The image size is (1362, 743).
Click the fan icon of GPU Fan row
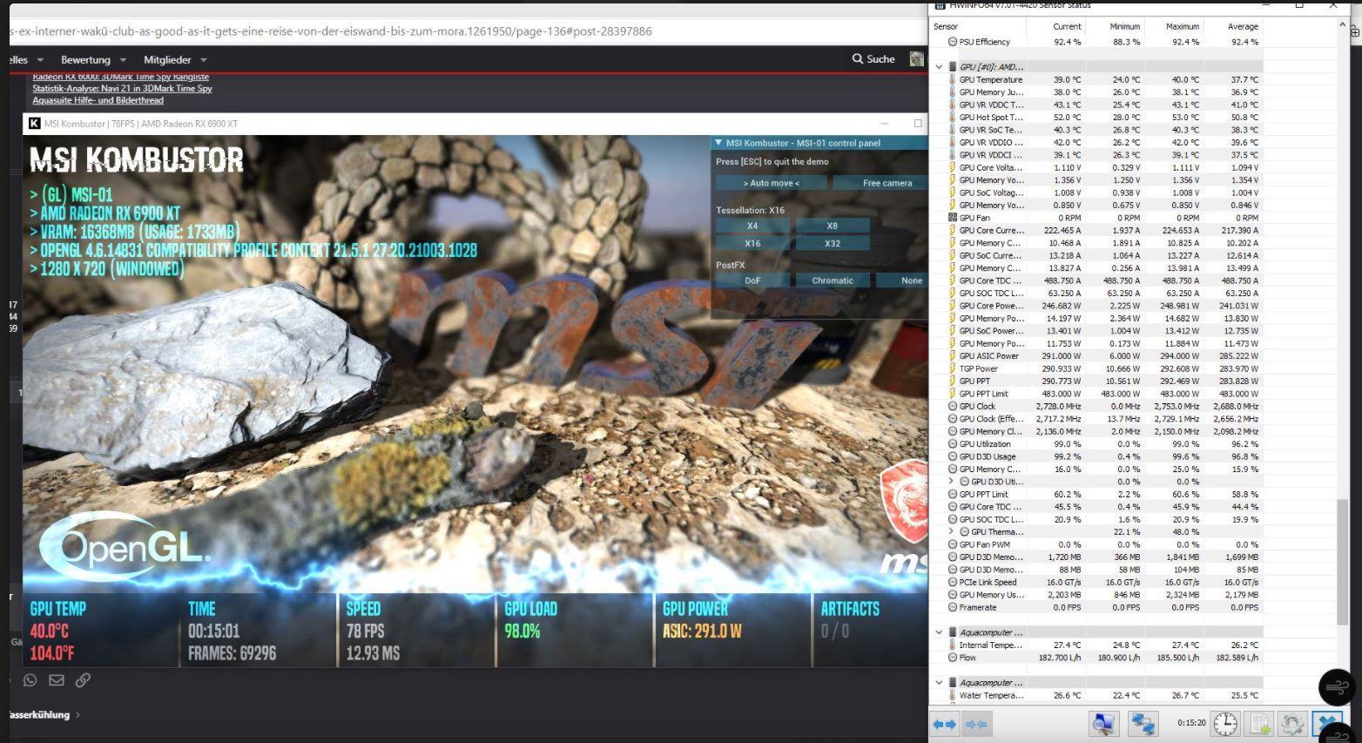pyautogui.click(x=953, y=218)
